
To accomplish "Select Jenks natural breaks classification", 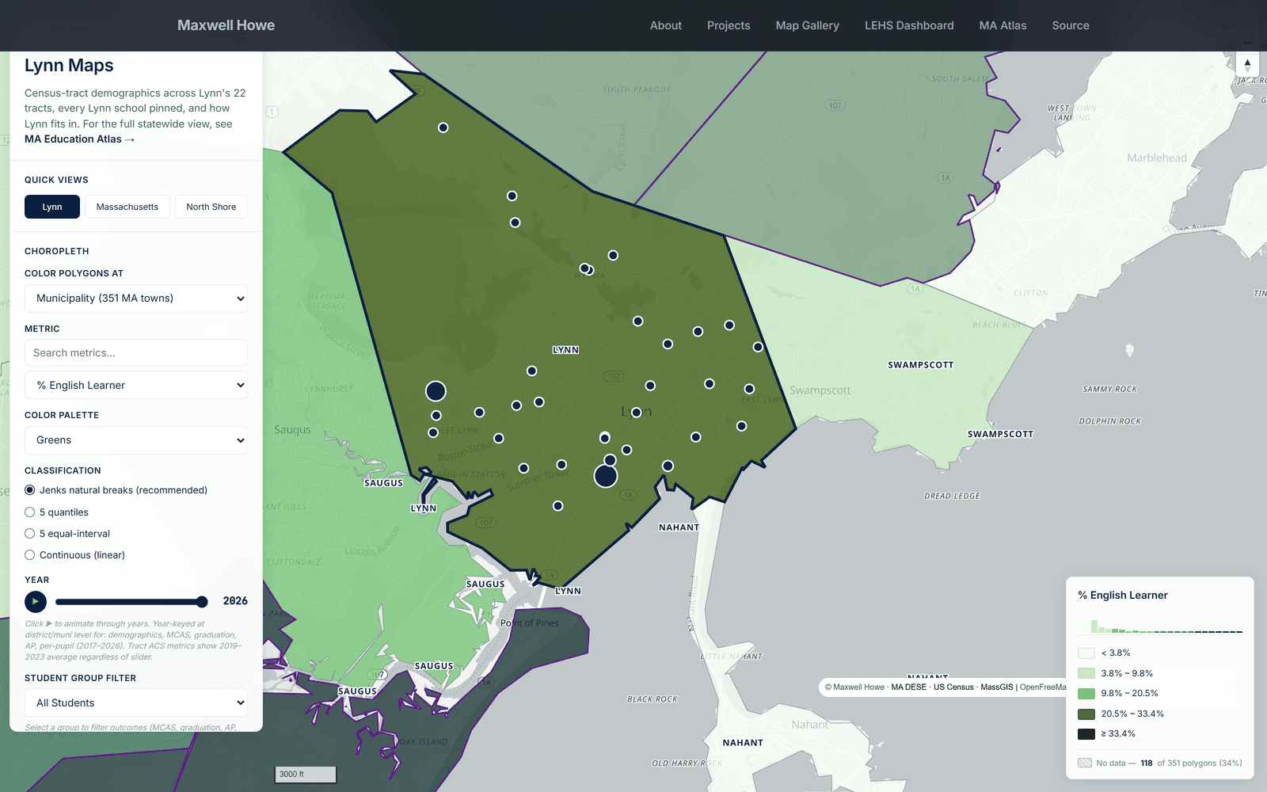I will 30,490.
